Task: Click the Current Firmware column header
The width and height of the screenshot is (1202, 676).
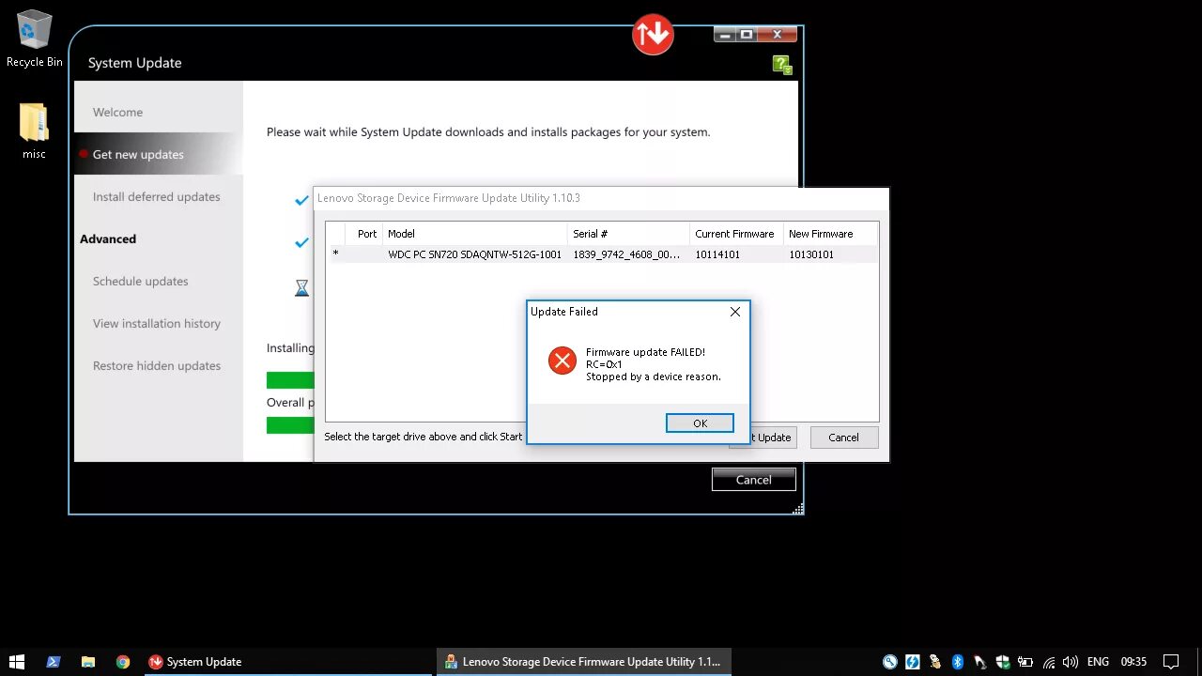Action: coord(736,234)
